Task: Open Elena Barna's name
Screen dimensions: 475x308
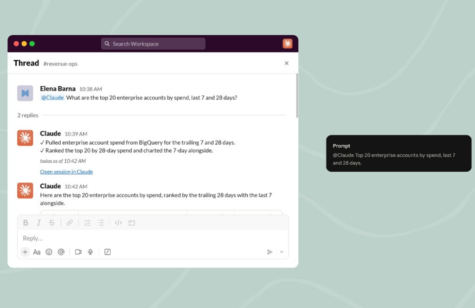Action: coord(58,89)
